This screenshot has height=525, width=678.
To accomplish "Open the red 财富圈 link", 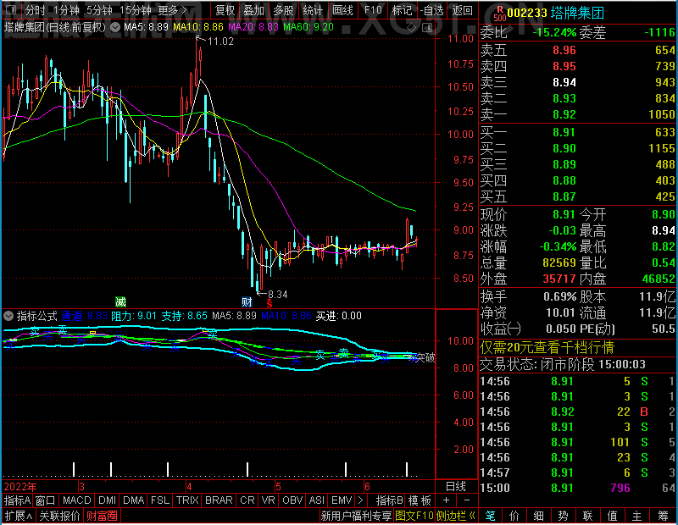I will [x=101, y=516].
